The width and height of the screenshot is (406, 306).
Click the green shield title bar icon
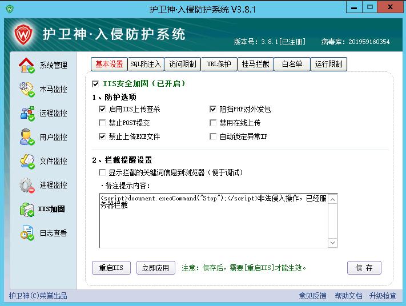point(10,9)
